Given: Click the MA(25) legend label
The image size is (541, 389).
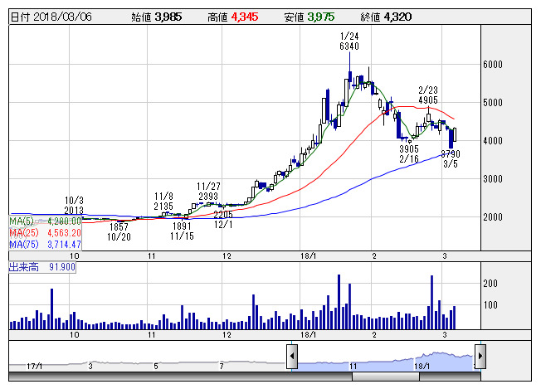Looking at the screenshot, I should (x=24, y=233).
